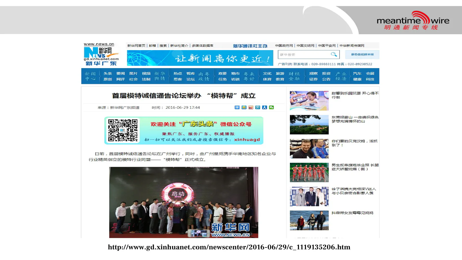This screenshot has width=462, height=260.
Task: Open the 多媒体数据库 link
Action: (202, 46)
